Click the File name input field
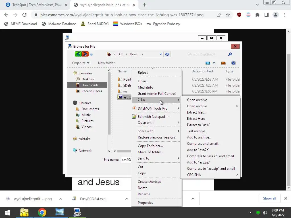Image resolution: width=291 pixels, height=218 pixels. 126,160
